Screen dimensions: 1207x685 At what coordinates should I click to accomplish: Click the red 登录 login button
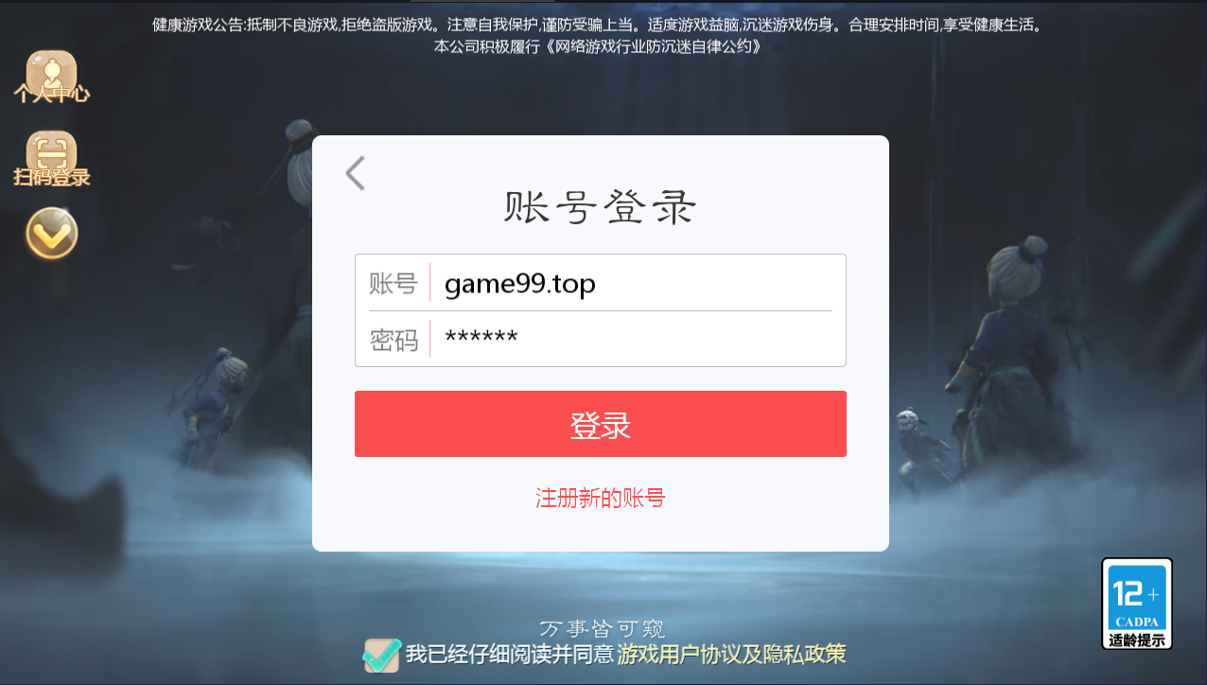600,424
